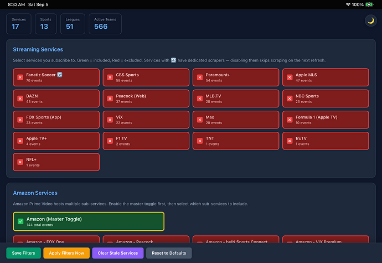Open the Services 17 stat card
The image size is (382, 263).
[x=19, y=24]
